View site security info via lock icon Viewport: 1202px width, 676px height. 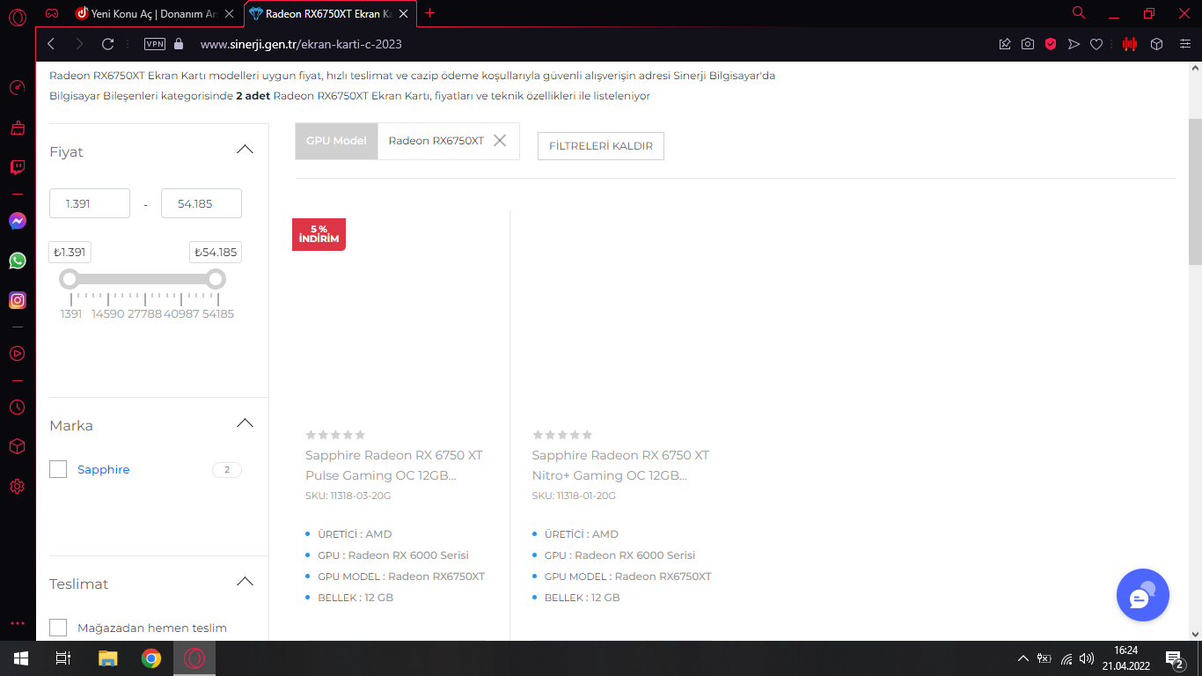pyautogui.click(x=180, y=44)
